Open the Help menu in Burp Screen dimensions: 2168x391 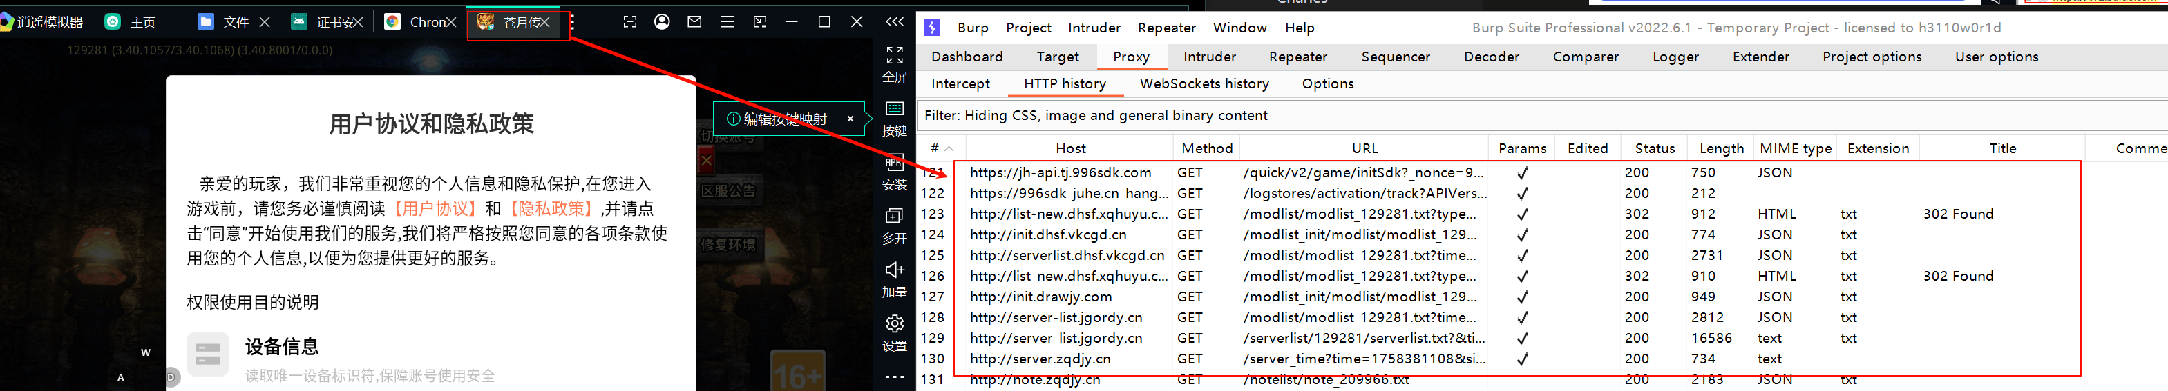(1300, 28)
